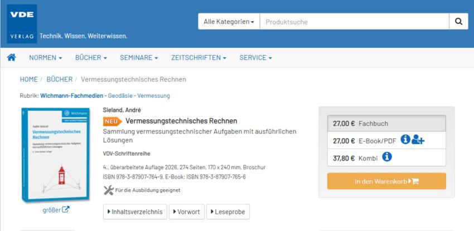
Task: Expand the BÜCHER menu
Action: tap(91, 57)
